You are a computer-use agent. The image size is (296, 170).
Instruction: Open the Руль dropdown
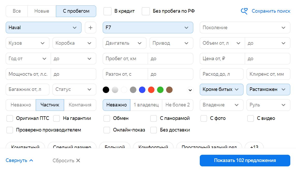268,105
